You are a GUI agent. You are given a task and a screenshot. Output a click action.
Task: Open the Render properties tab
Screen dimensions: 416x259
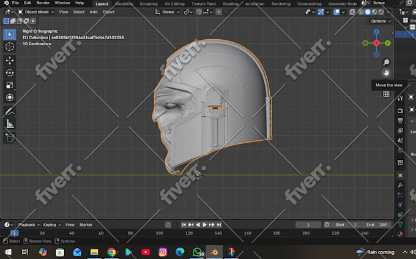[400, 110]
